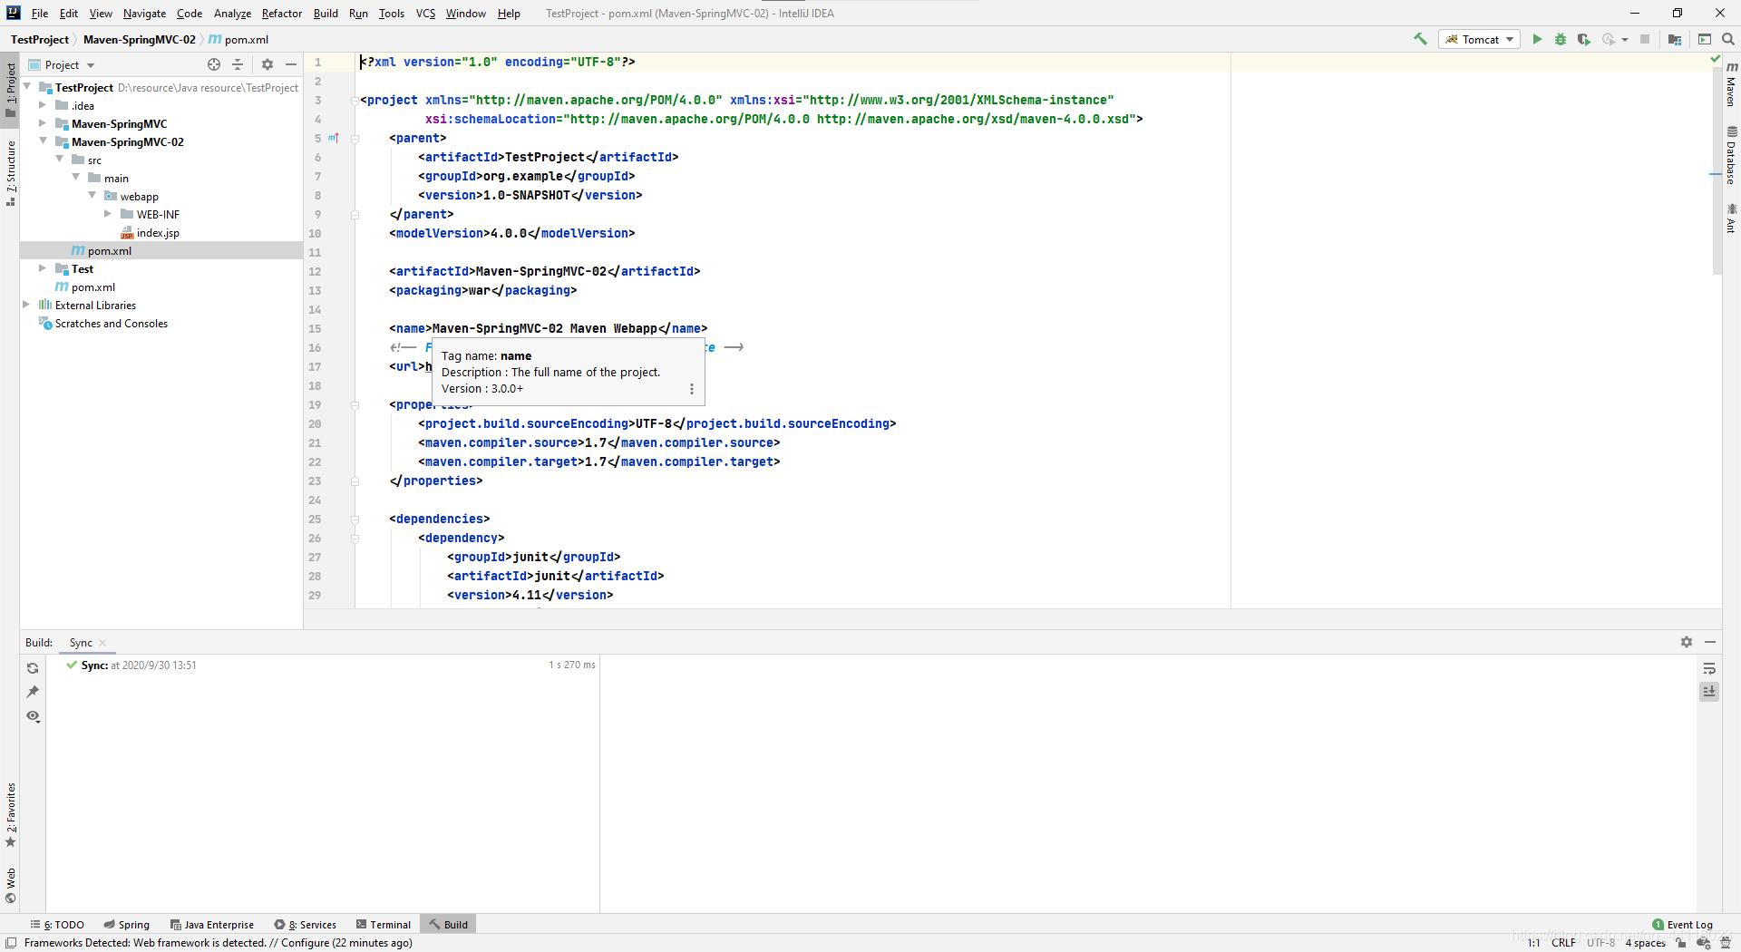This screenshot has width=1741, height=952.
Task: Expand the WEB-INF folder
Action: pyautogui.click(x=108, y=214)
